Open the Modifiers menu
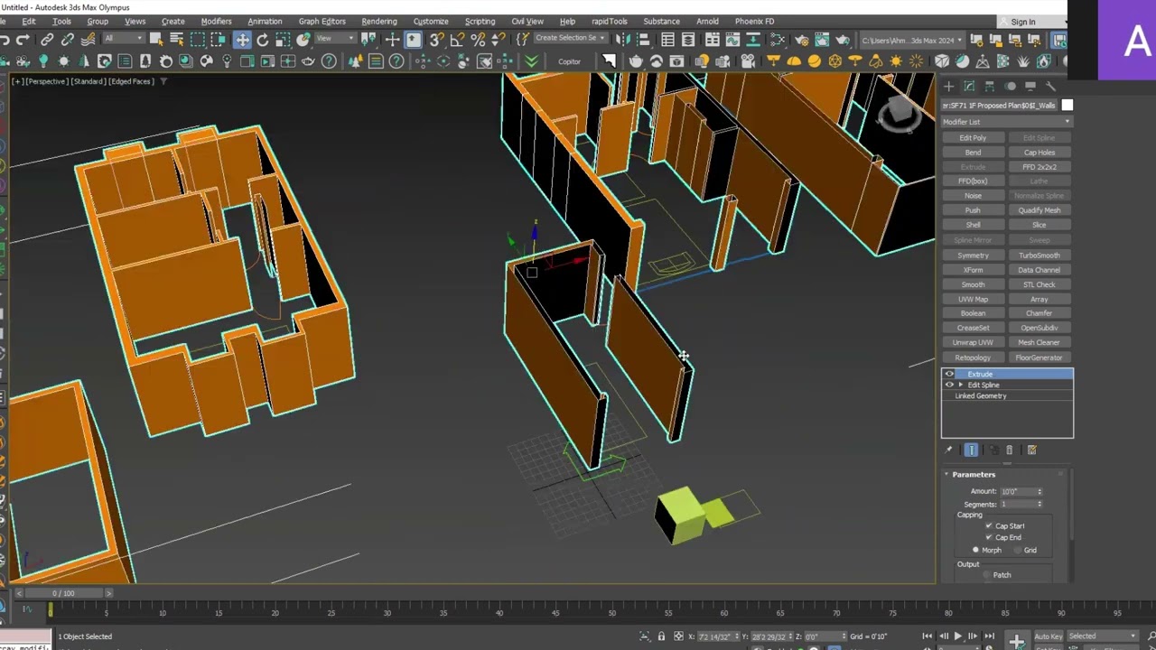1156x650 pixels. [x=216, y=21]
